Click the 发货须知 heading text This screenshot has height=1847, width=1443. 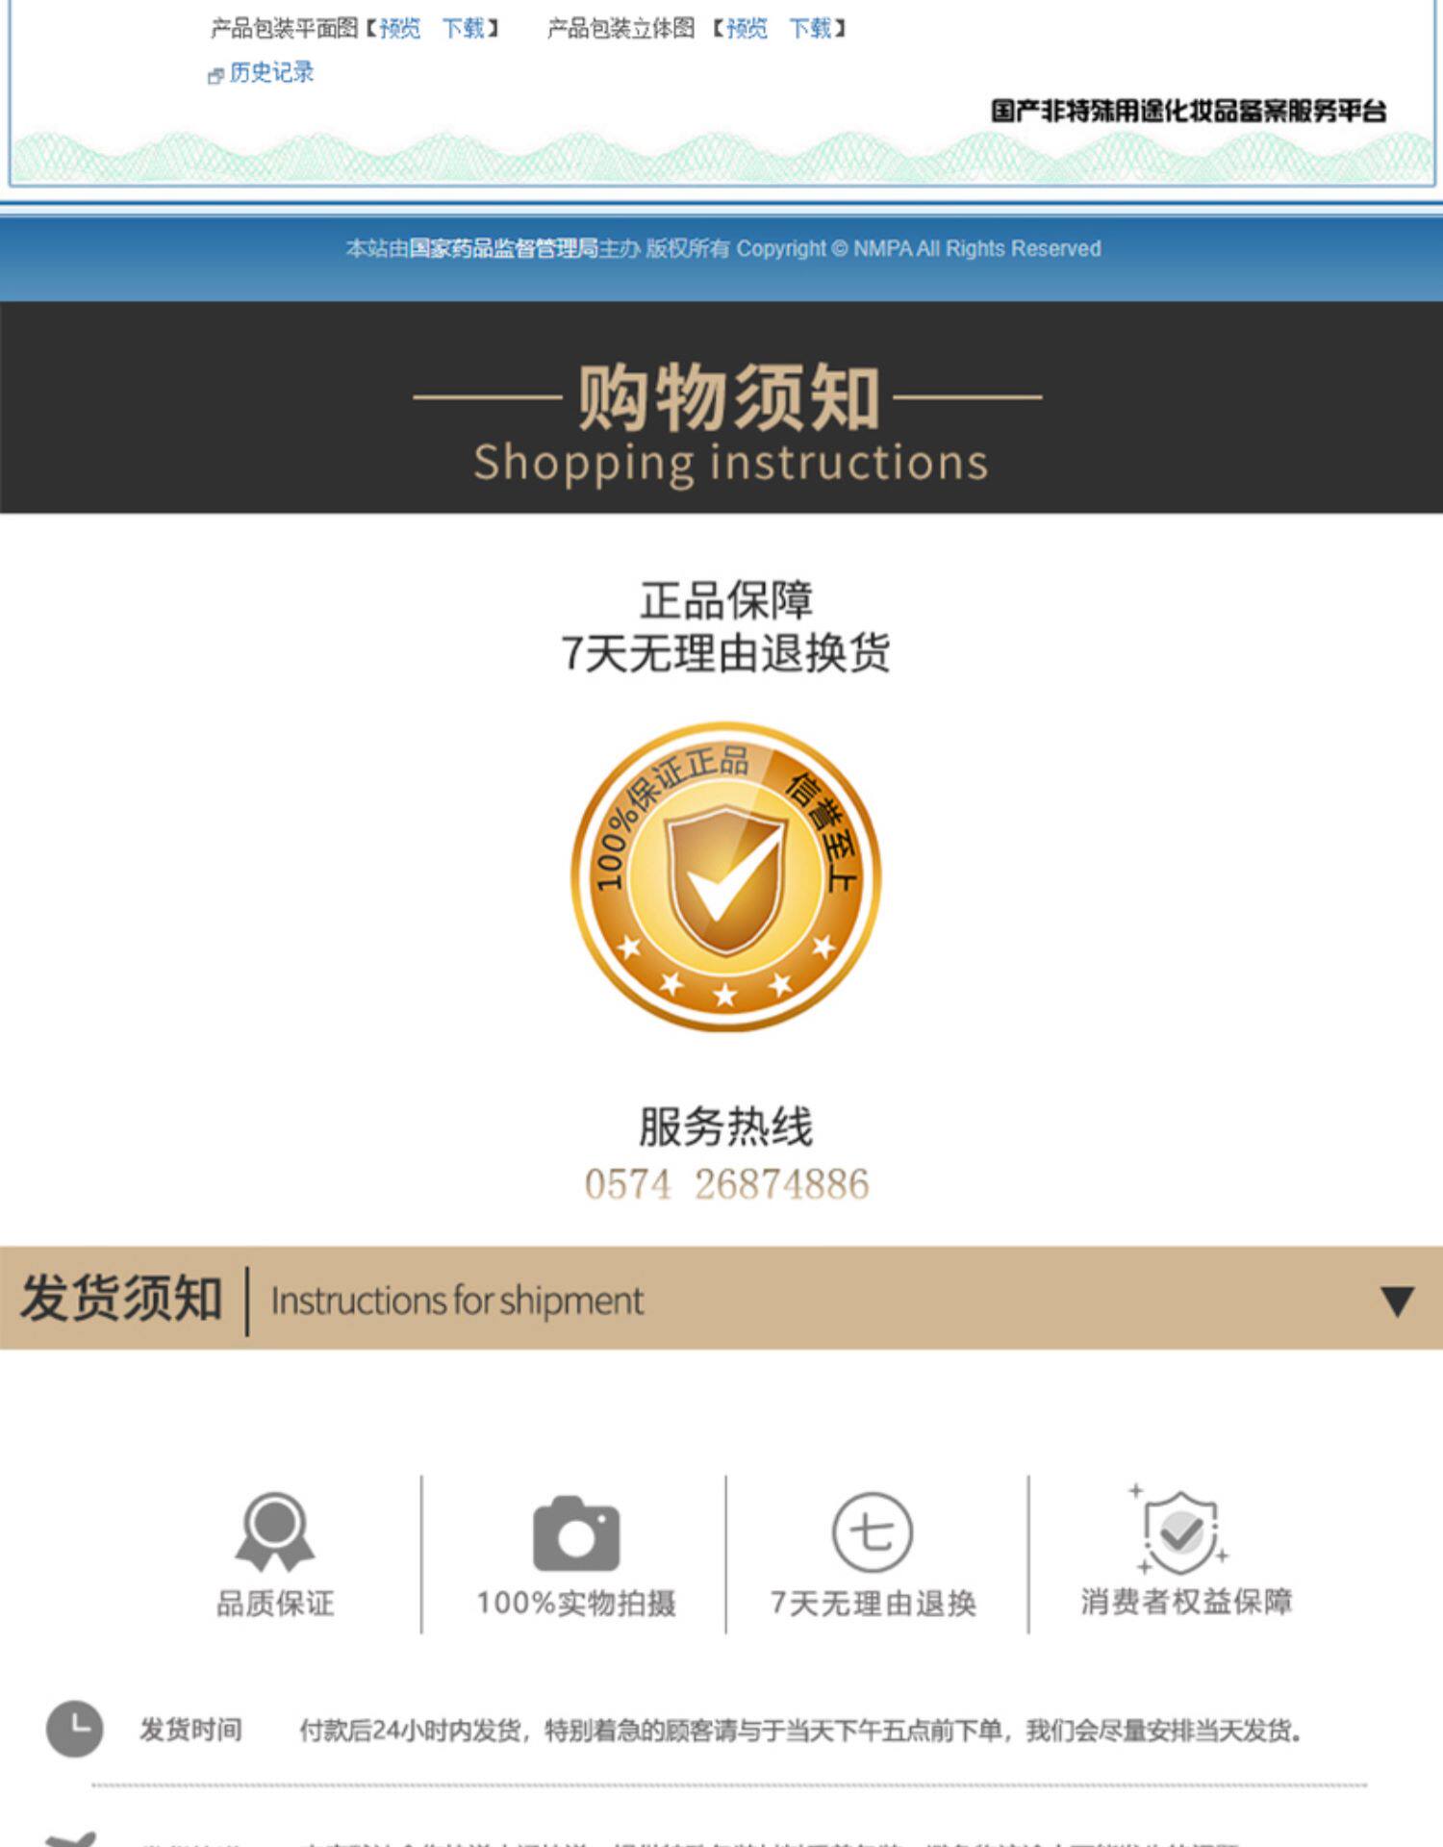121,1299
